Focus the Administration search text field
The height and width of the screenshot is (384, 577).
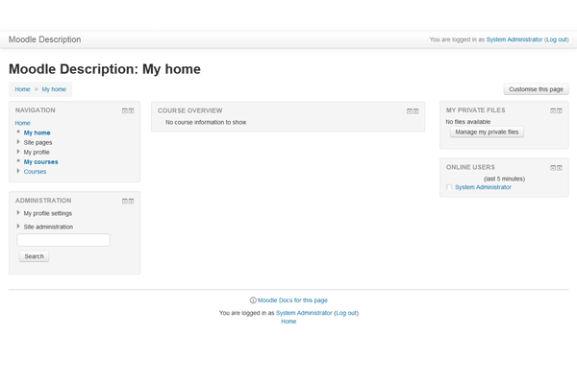63,240
